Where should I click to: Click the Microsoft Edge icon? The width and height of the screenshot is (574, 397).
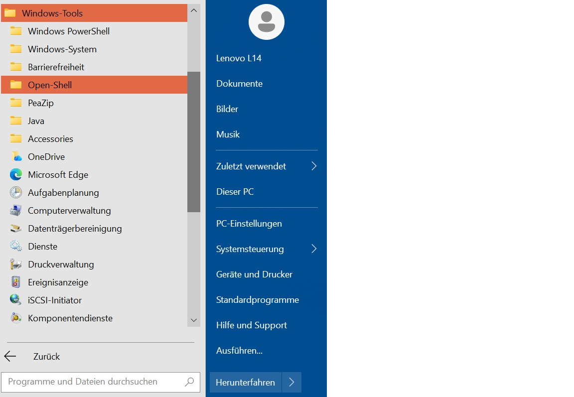(x=16, y=174)
